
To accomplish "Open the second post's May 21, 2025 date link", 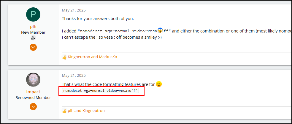I will pyautogui.click(x=74, y=76).
